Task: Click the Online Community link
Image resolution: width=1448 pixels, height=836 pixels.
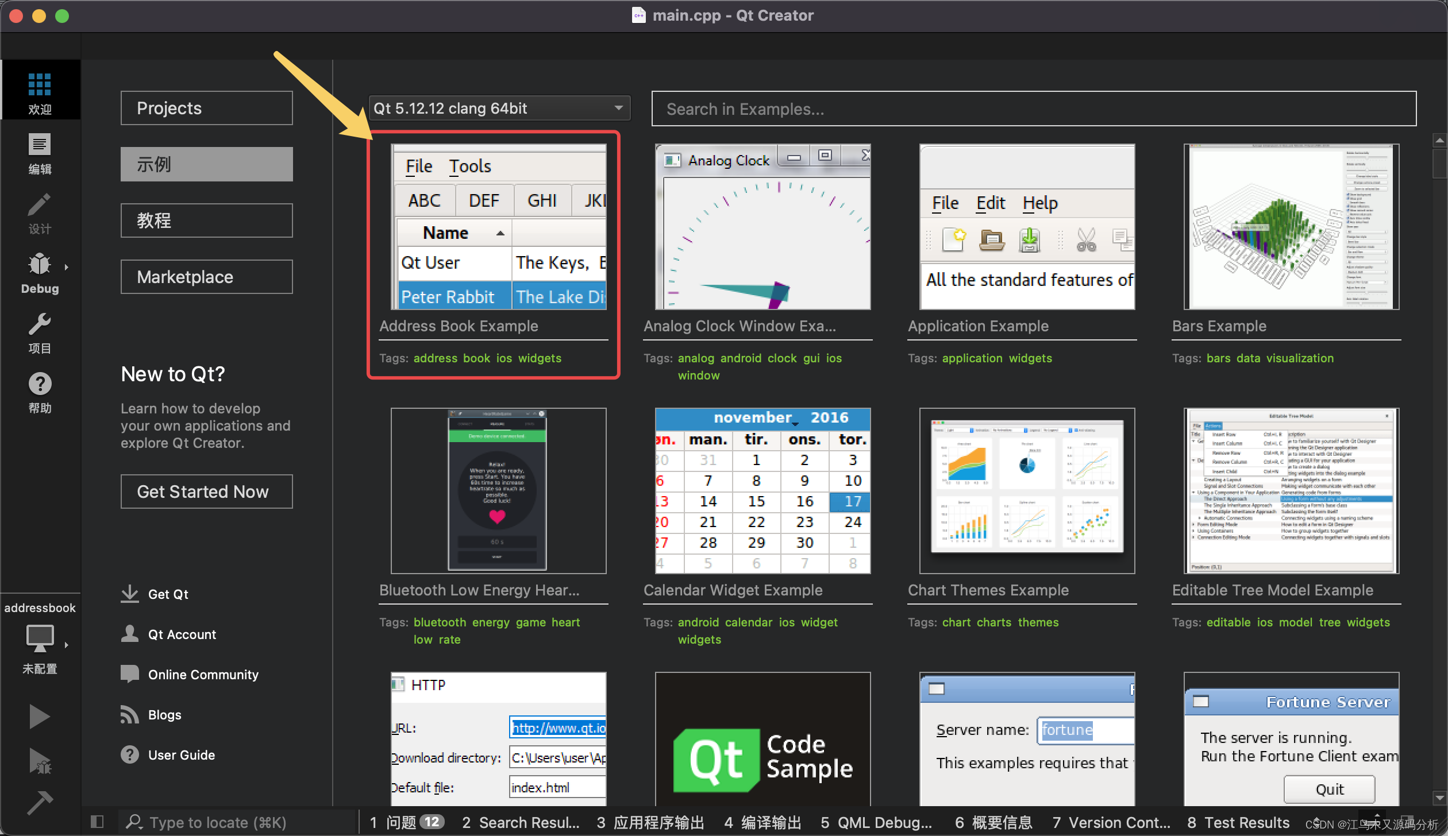Action: click(x=203, y=674)
